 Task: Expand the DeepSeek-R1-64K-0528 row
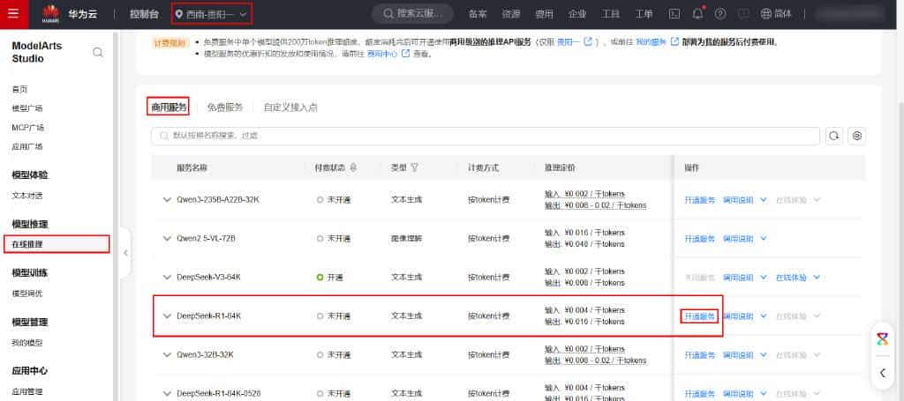pos(167,394)
